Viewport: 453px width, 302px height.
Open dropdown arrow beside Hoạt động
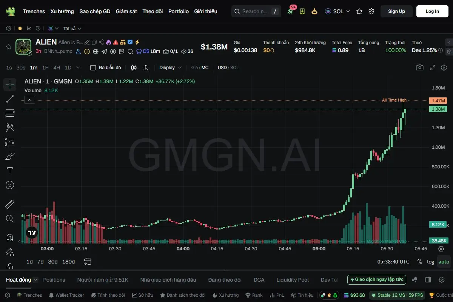(35, 280)
